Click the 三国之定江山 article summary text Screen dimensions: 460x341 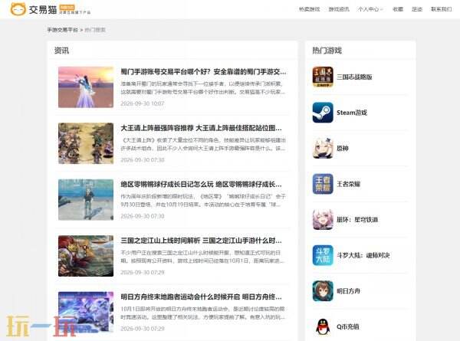[202, 257]
